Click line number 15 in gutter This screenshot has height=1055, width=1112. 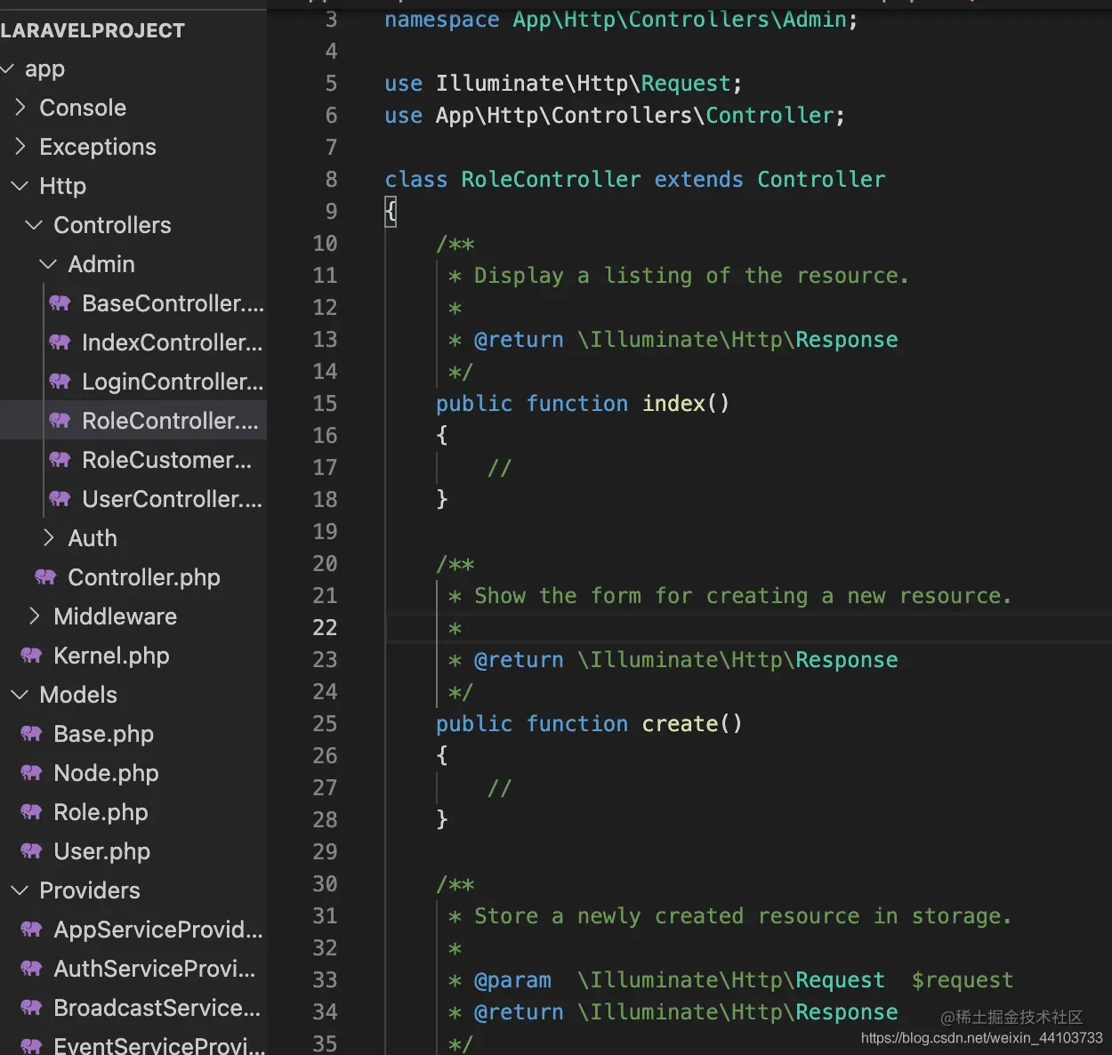click(x=325, y=403)
